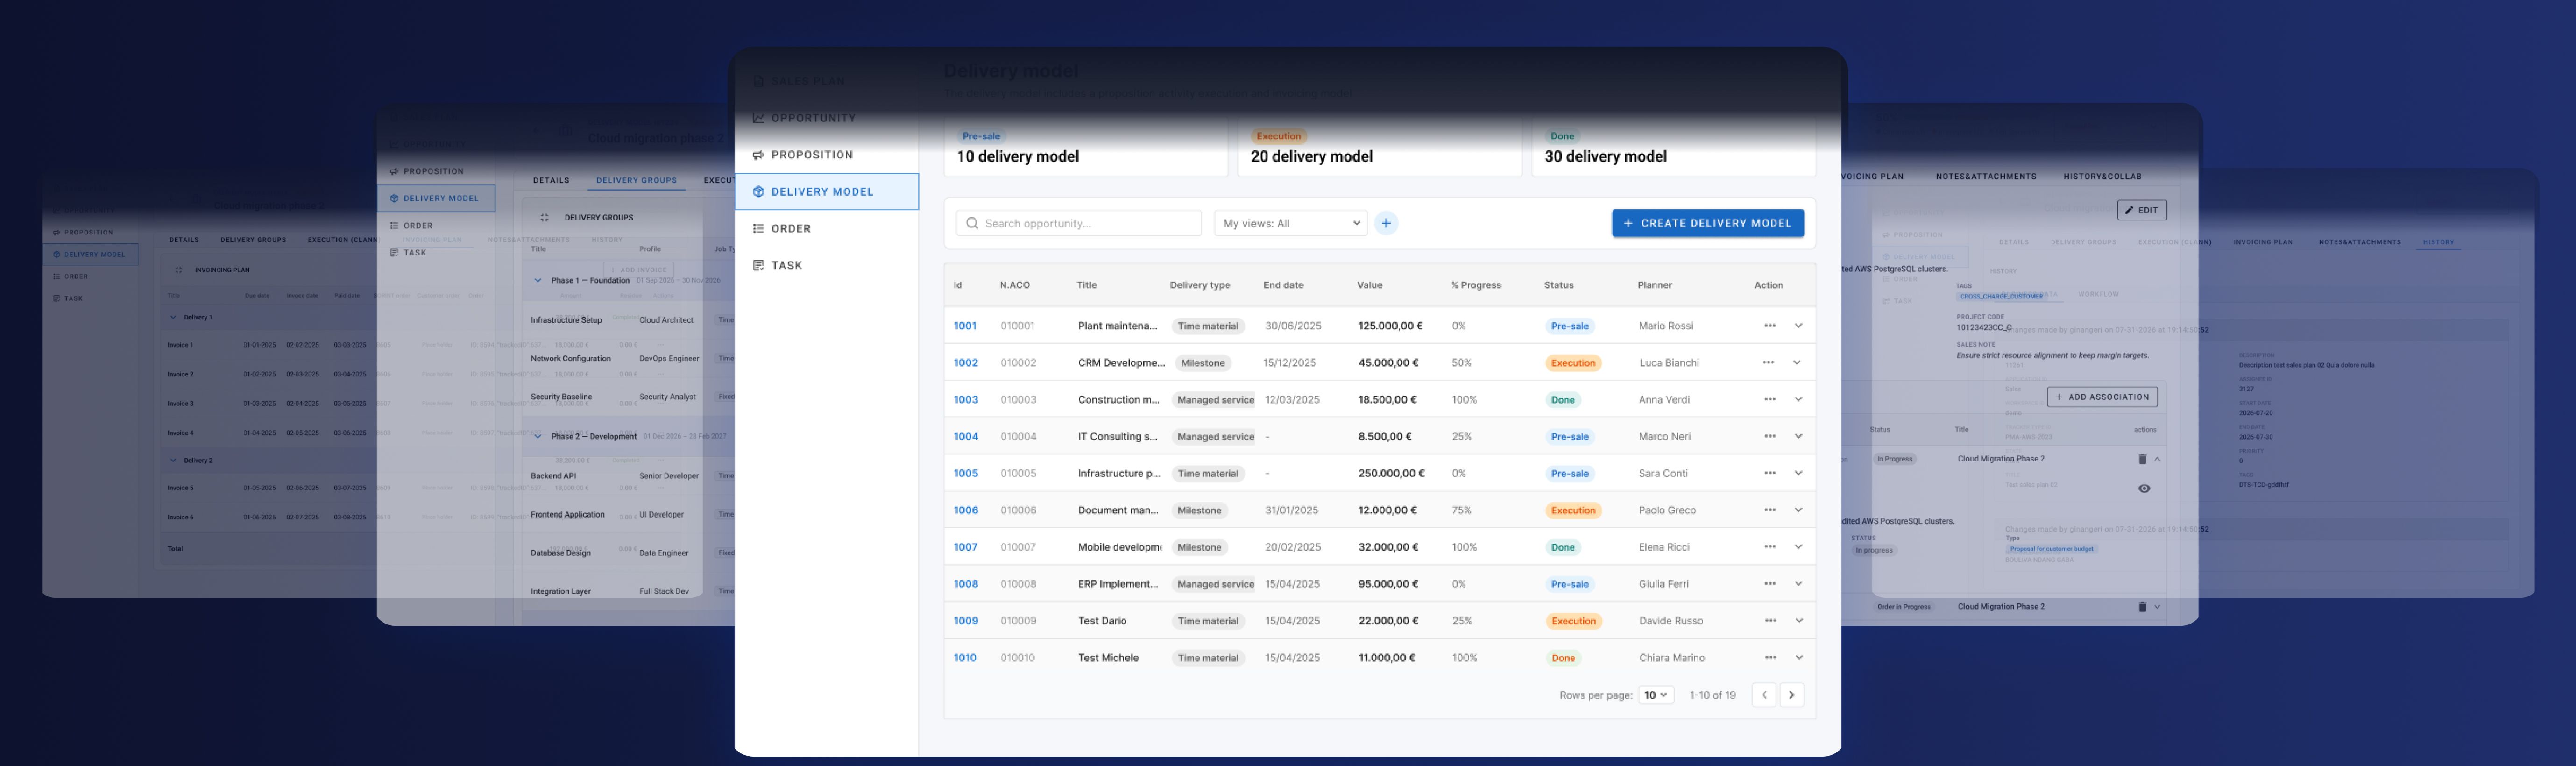Click the Delivery Model sidebar cube icon
This screenshot has width=2576, height=766.
758,192
